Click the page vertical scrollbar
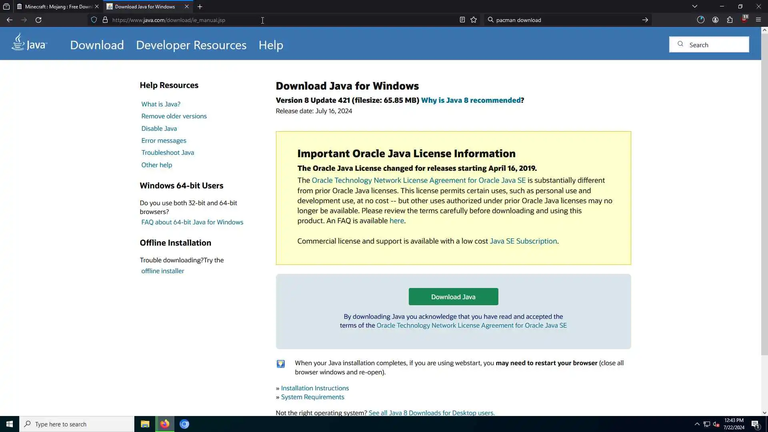This screenshot has width=768, height=432. 764,192
